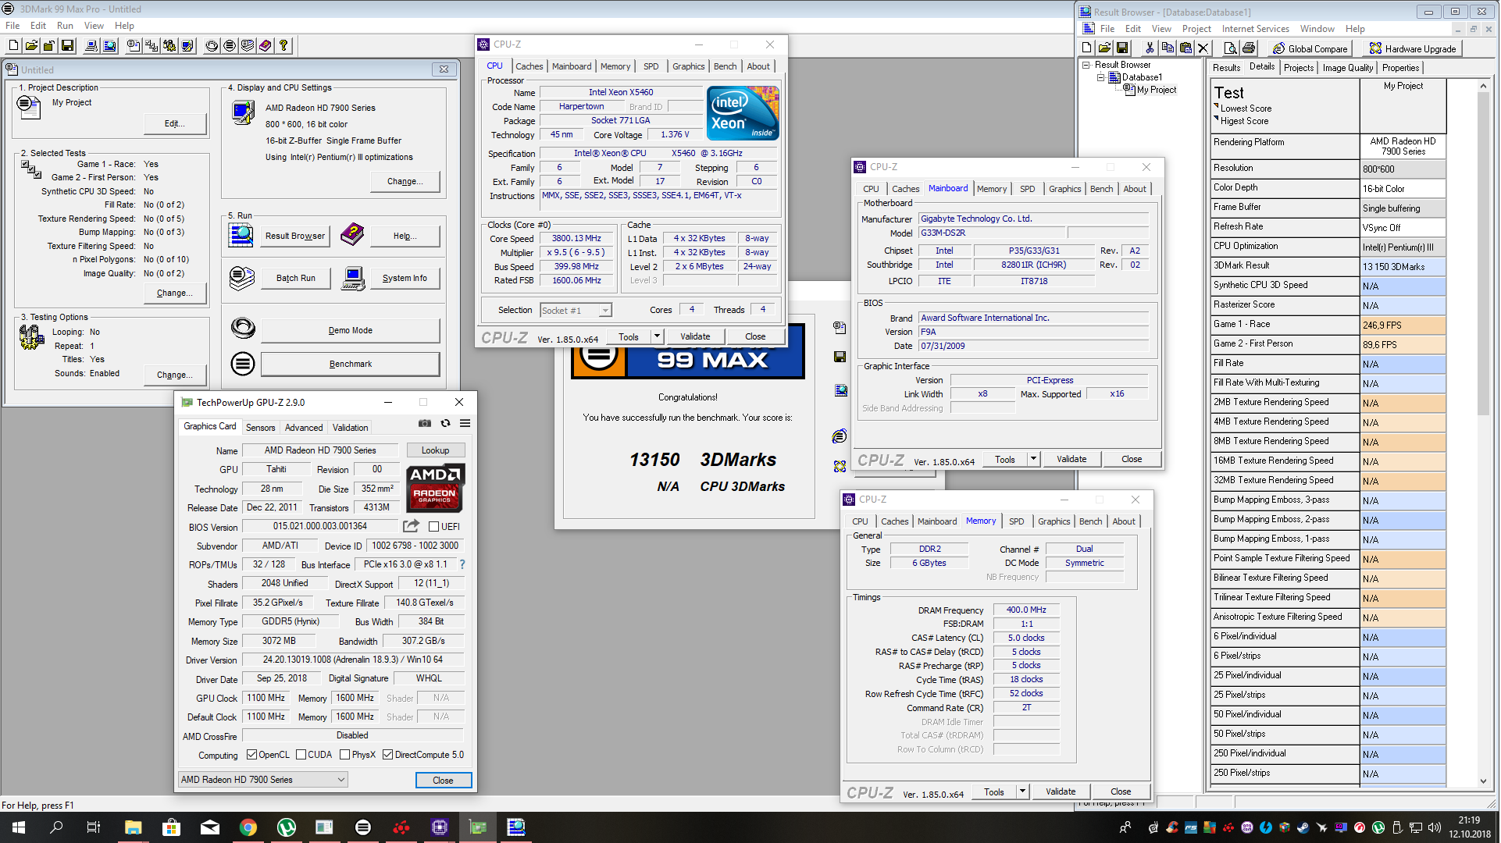The width and height of the screenshot is (1501, 843).
Task: Click Validate in CPU-Z Memory window
Action: (x=1060, y=791)
